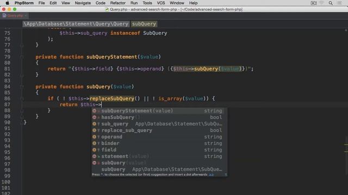The height and width of the screenshot is (195, 348).
Task: Collapse subQueryStatement function at line 79
Action: coord(22,57)
